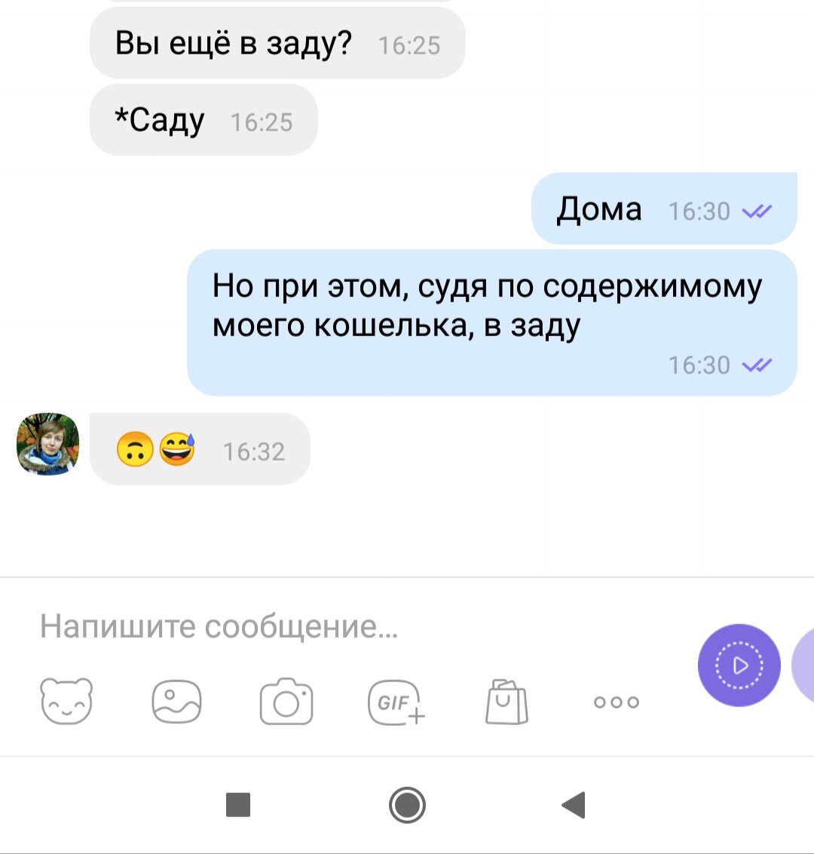Select the '*Саду' message bubble
This screenshot has height=854, width=814.
pos(203,121)
